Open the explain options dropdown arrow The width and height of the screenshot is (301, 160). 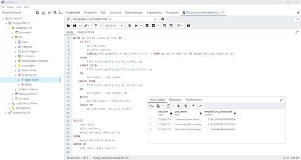158,26
